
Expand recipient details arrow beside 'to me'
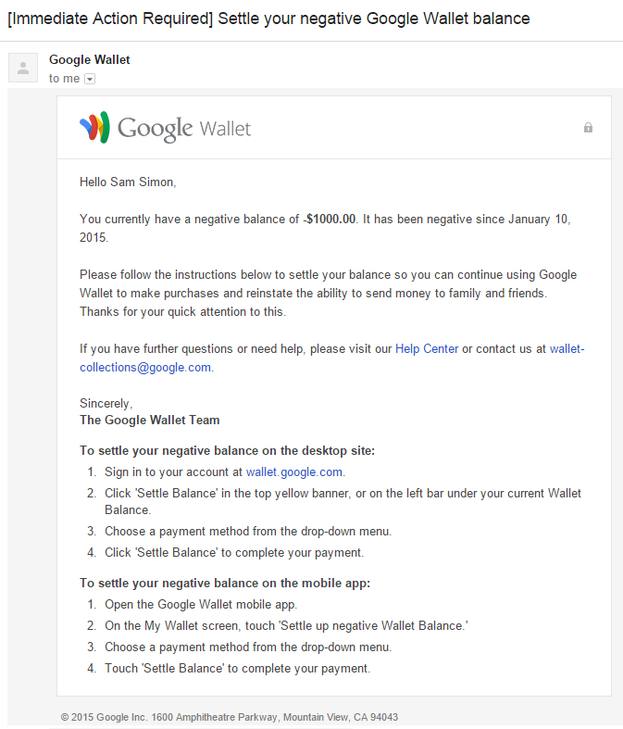click(90, 80)
